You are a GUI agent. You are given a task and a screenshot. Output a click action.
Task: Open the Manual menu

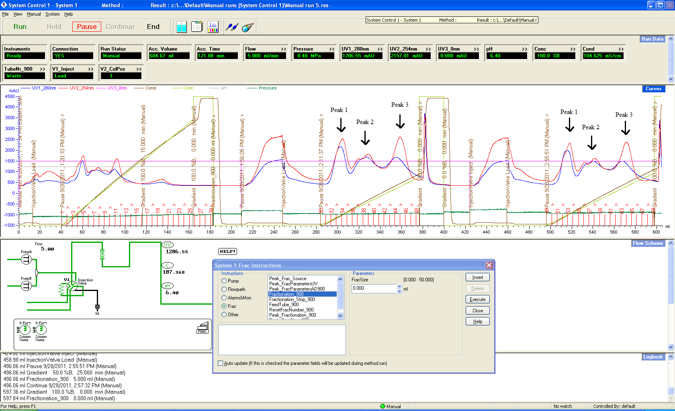(34, 14)
